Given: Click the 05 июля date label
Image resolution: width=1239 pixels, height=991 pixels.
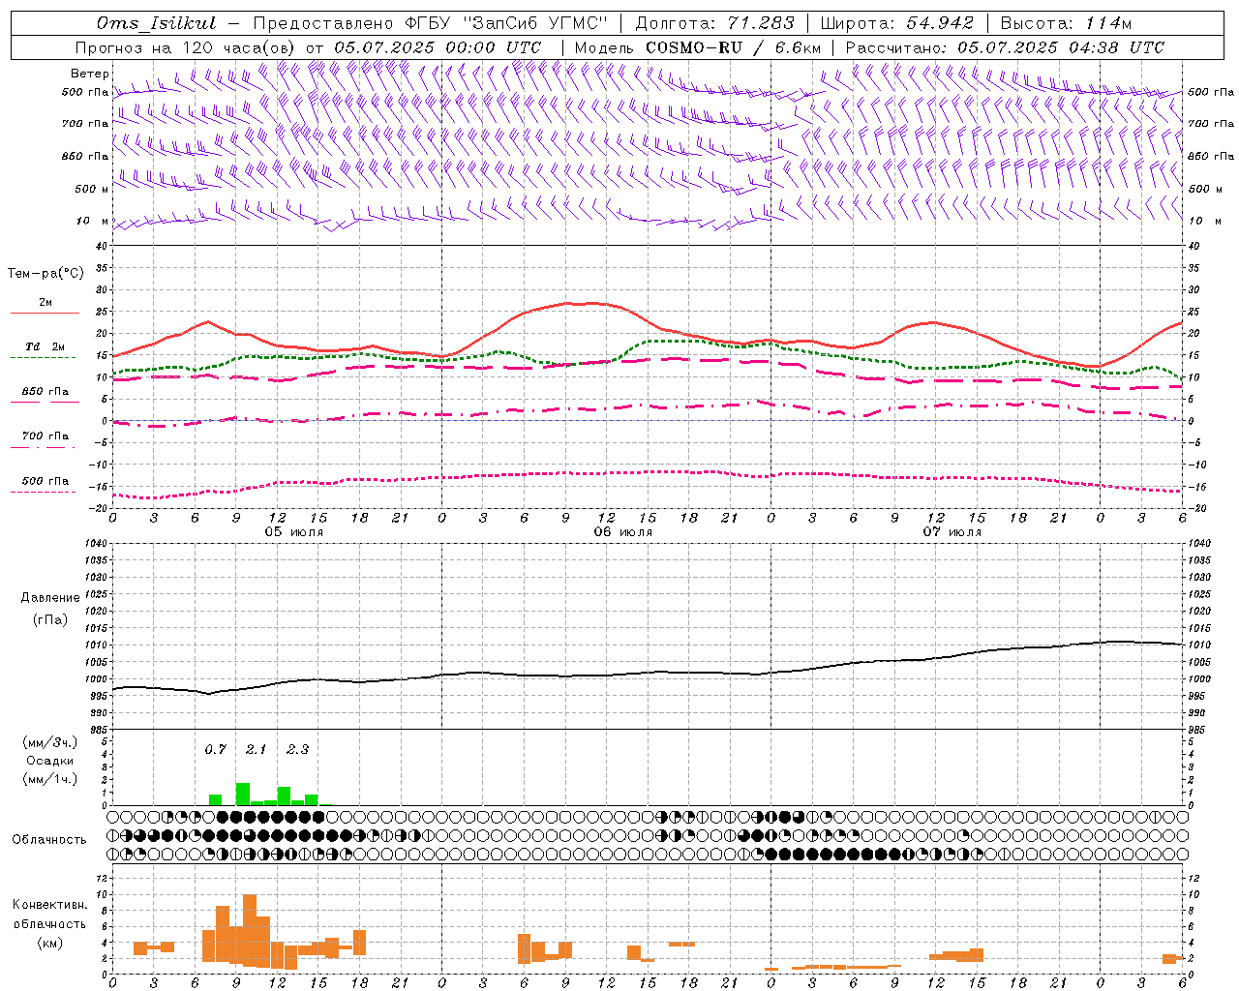Looking at the screenshot, I should click(x=294, y=532).
